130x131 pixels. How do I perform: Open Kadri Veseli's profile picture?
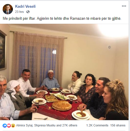pos(8,9)
